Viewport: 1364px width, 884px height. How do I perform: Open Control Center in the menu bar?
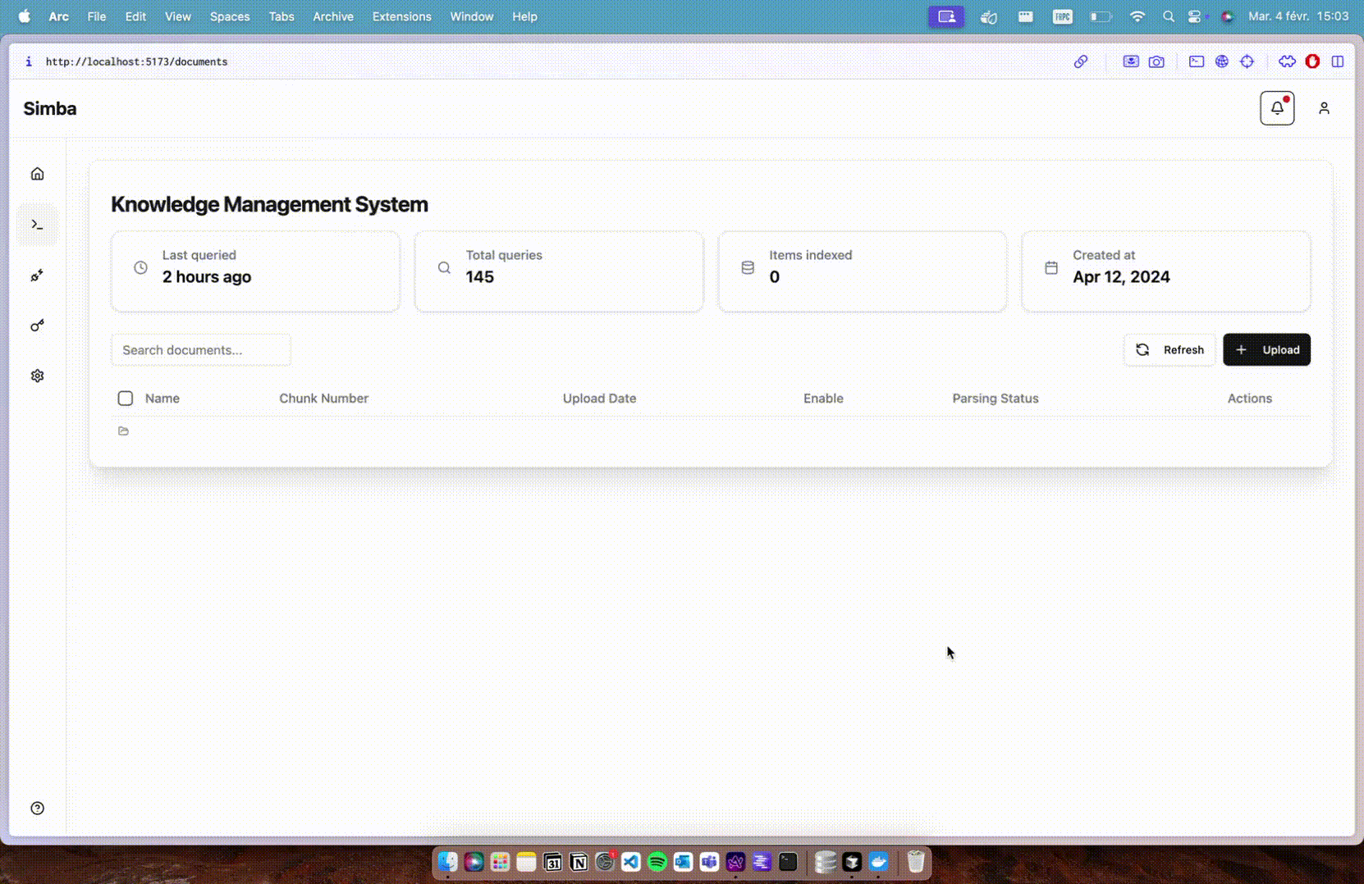click(1194, 16)
